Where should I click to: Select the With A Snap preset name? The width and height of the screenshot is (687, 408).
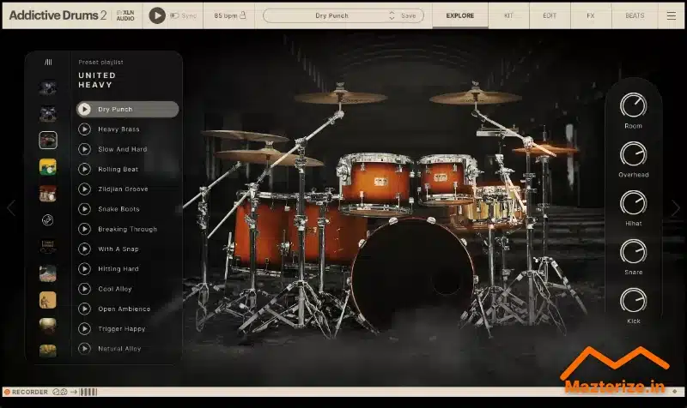click(119, 249)
